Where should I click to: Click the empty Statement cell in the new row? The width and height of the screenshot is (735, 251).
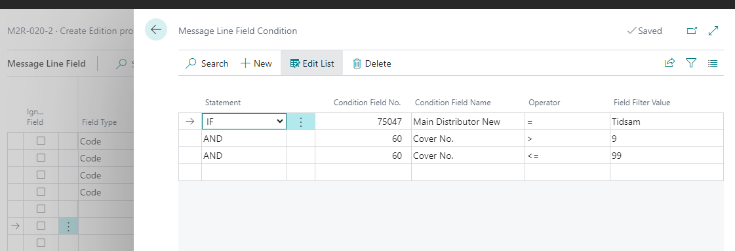point(244,172)
